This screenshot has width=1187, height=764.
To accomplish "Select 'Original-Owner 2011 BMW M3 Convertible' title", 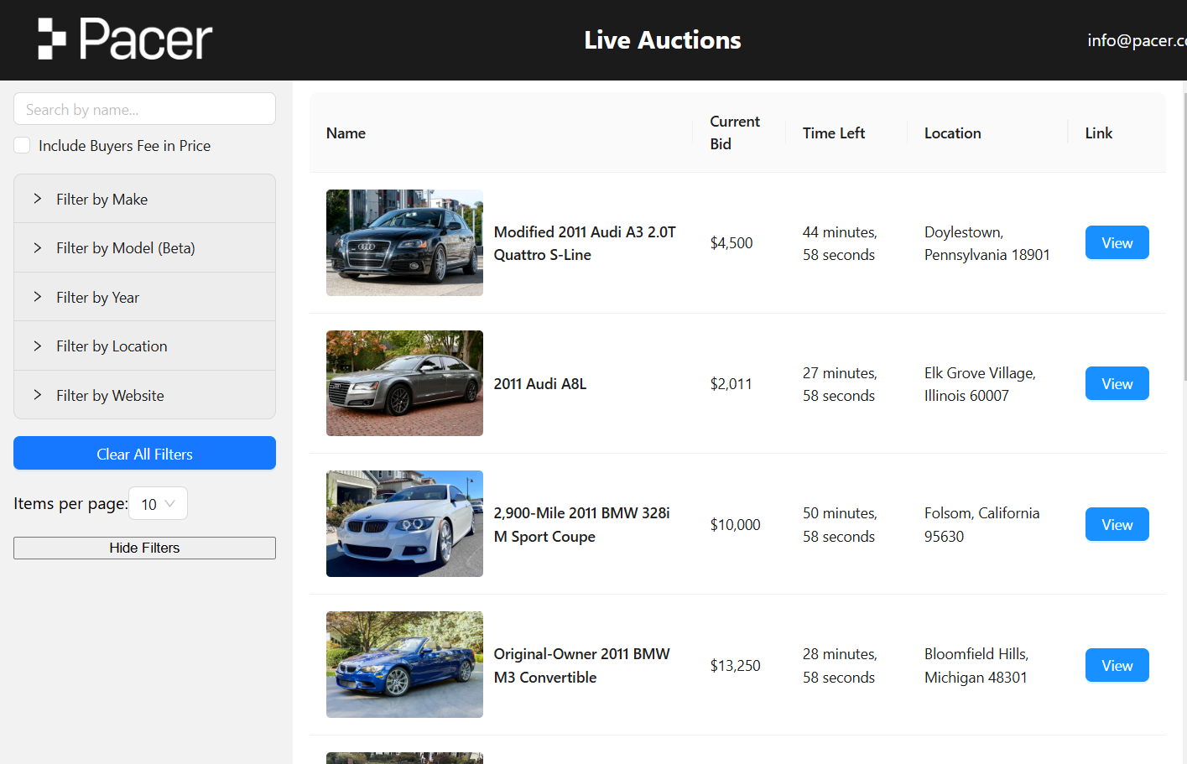I will [581, 665].
